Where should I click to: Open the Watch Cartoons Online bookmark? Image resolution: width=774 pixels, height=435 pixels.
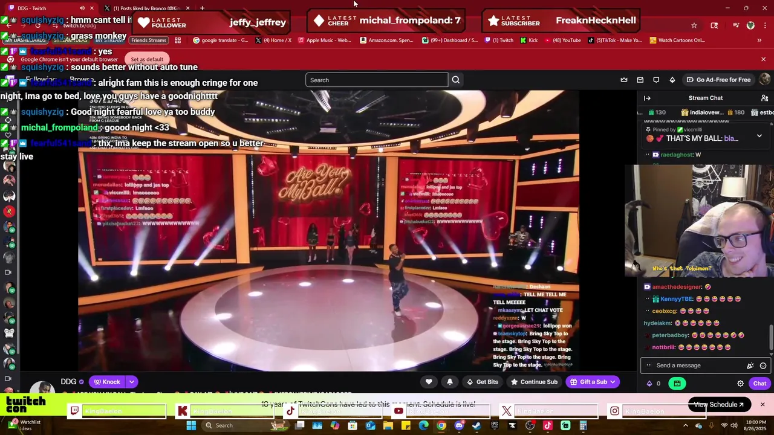tap(677, 40)
